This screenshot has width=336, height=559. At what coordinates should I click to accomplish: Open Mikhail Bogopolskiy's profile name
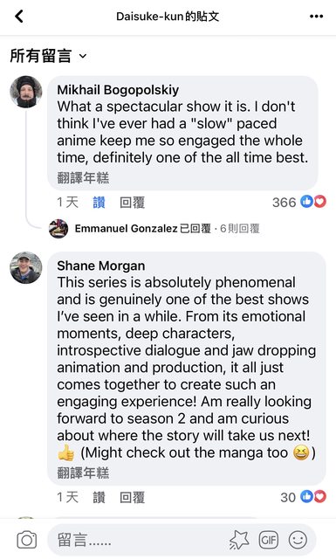click(x=118, y=90)
